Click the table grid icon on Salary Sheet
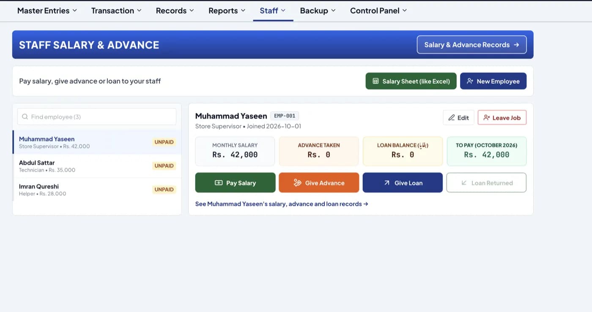The image size is (592, 312). click(375, 81)
